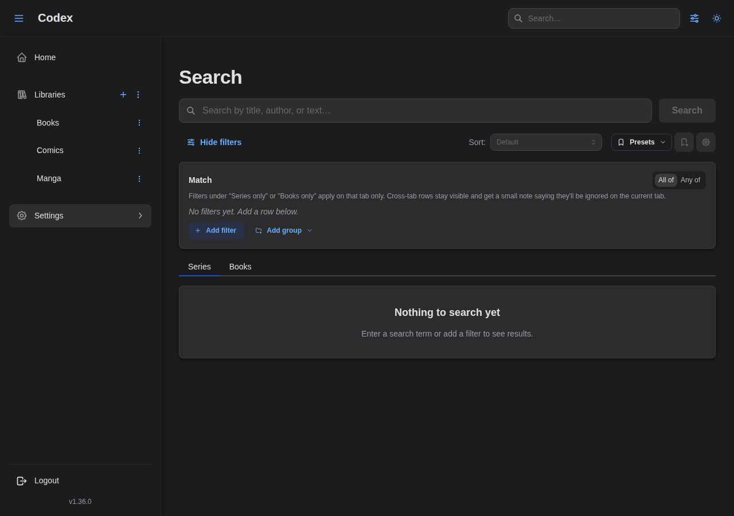Open the Sort Default dropdown
The width and height of the screenshot is (734, 516).
coord(546,142)
